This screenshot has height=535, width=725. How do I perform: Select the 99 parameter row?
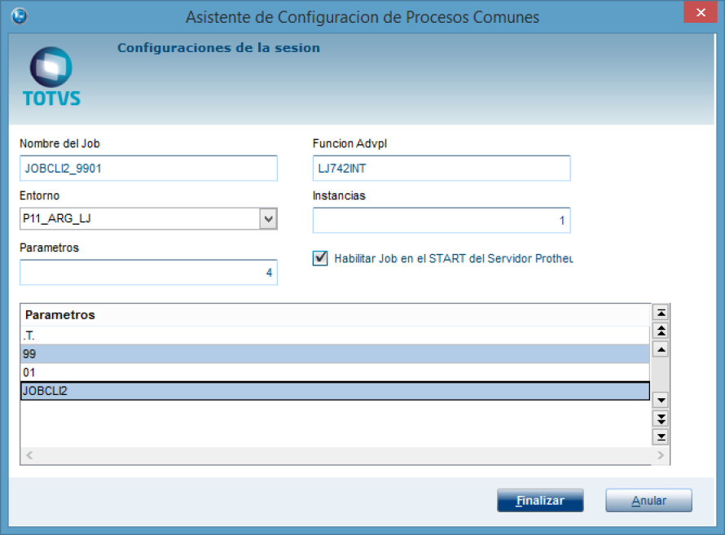(x=334, y=353)
